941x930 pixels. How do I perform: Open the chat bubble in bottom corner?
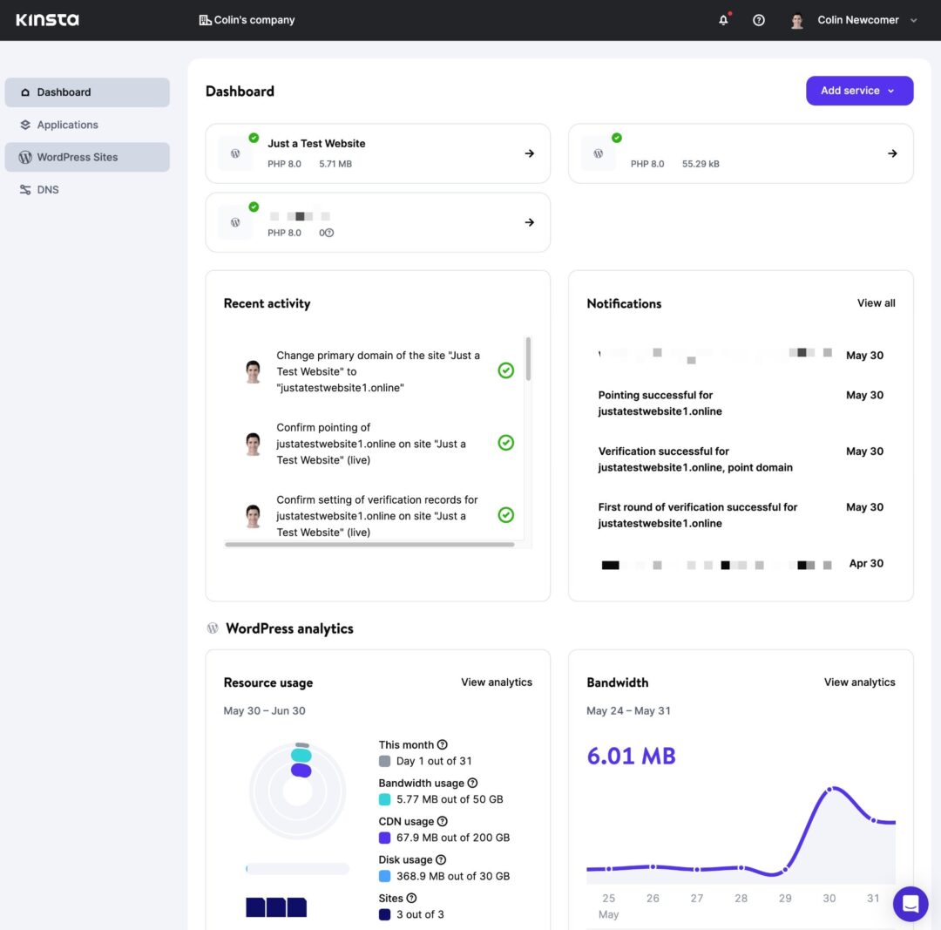(x=911, y=904)
